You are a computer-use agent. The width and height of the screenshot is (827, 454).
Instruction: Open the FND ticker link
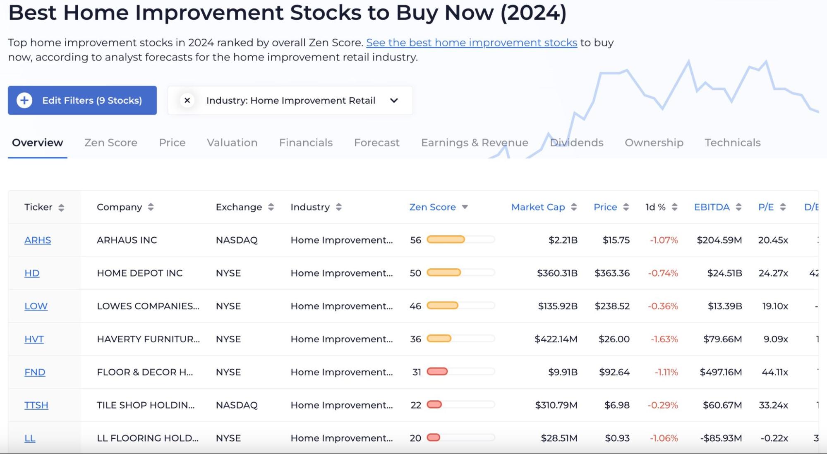(x=35, y=373)
